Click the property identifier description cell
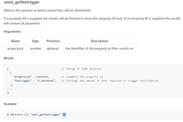The width and height of the screenshot is (183, 122). (x=99, y=48)
